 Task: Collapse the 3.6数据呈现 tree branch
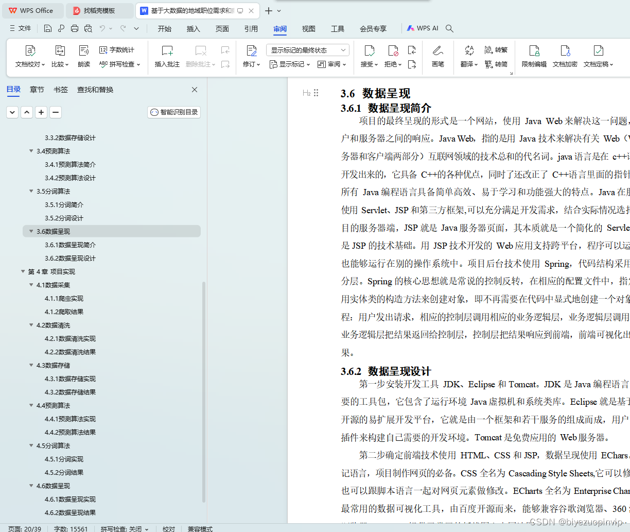[x=31, y=231]
